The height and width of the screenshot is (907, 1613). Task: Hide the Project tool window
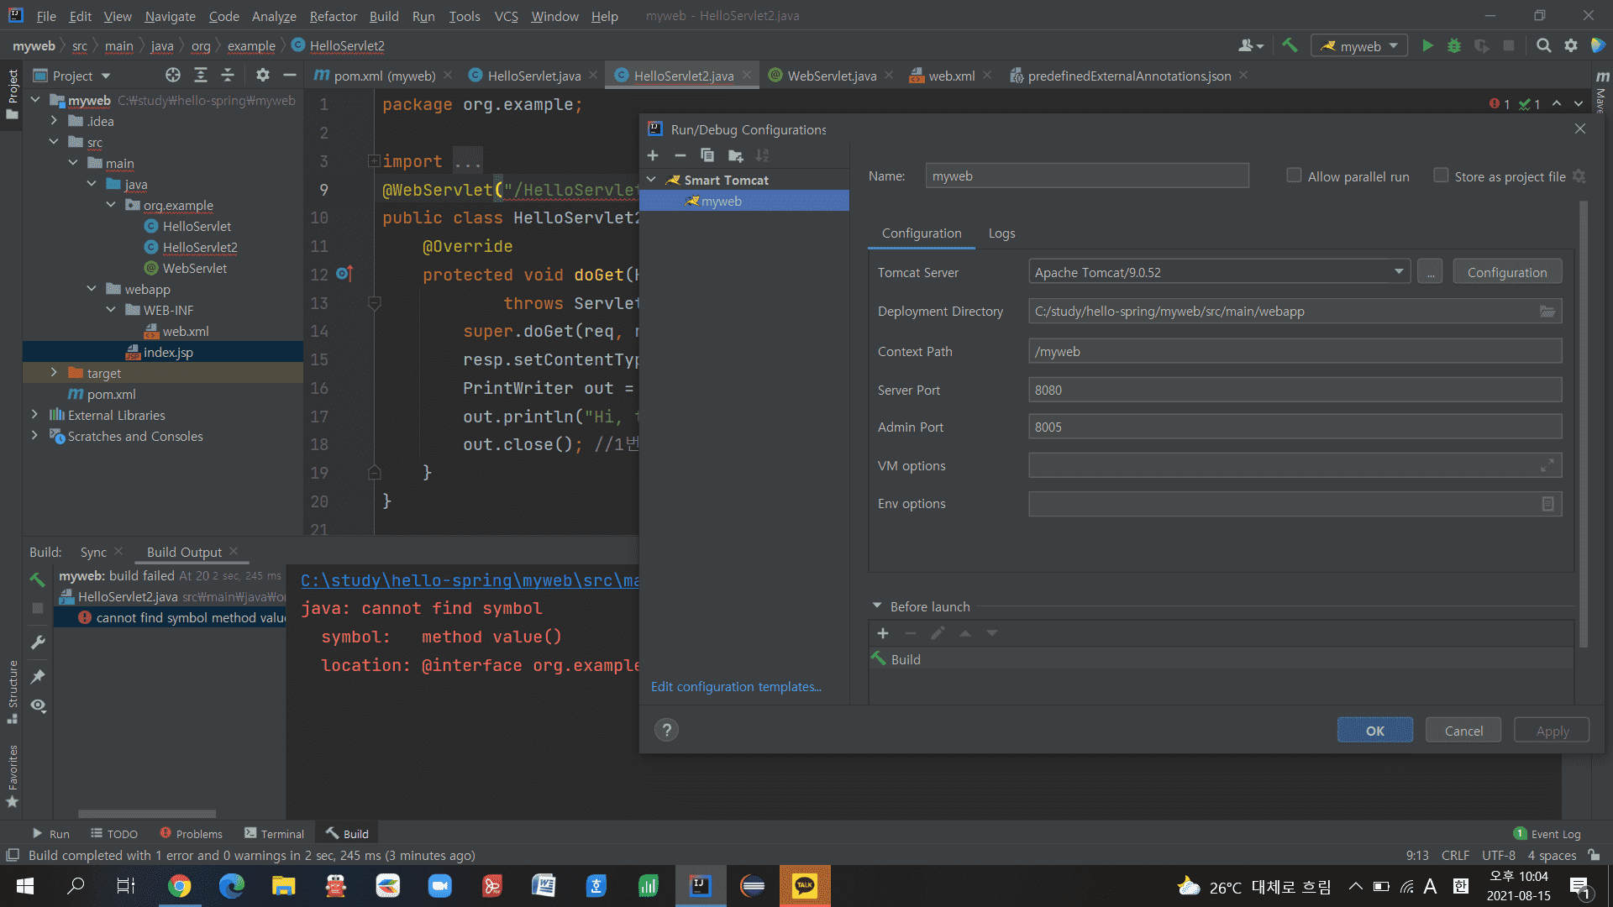(x=290, y=76)
